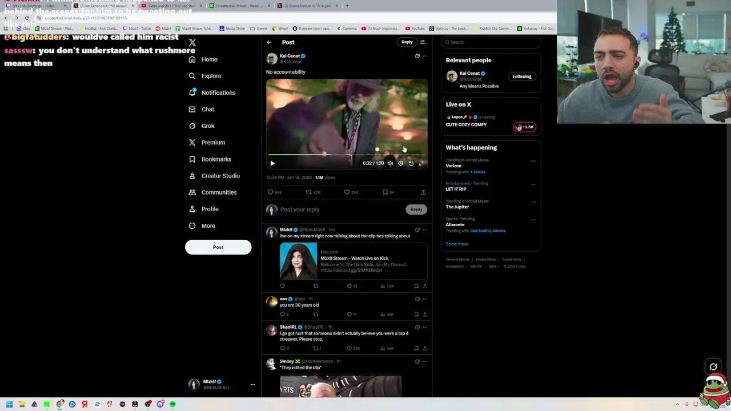The width and height of the screenshot is (731, 411).
Task: Switch to the YouTube Studio video analytics tab
Action: click(x=171, y=6)
